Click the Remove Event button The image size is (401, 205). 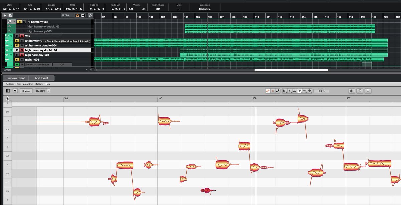pyautogui.click(x=16, y=78)
